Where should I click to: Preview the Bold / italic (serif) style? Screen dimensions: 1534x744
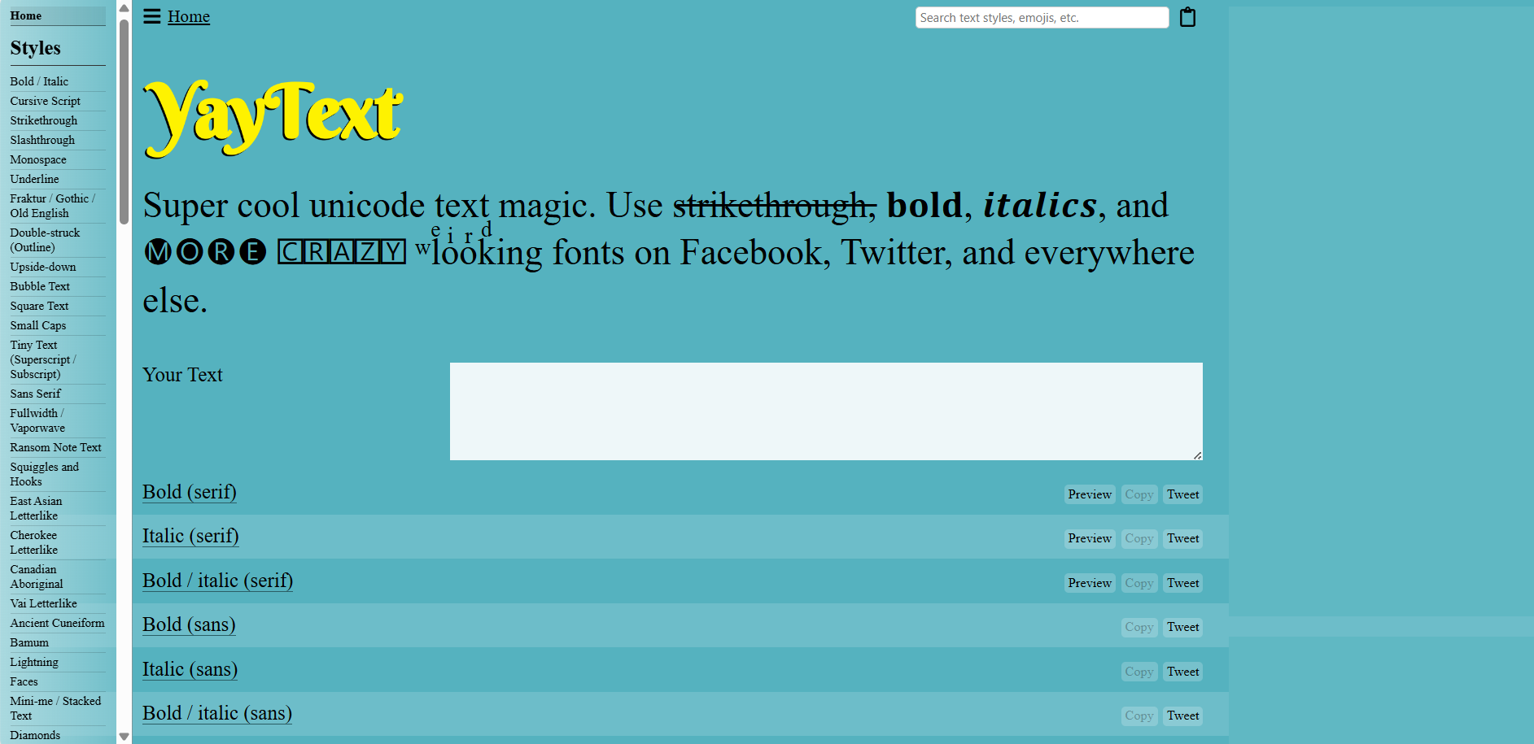(1090, 583)
